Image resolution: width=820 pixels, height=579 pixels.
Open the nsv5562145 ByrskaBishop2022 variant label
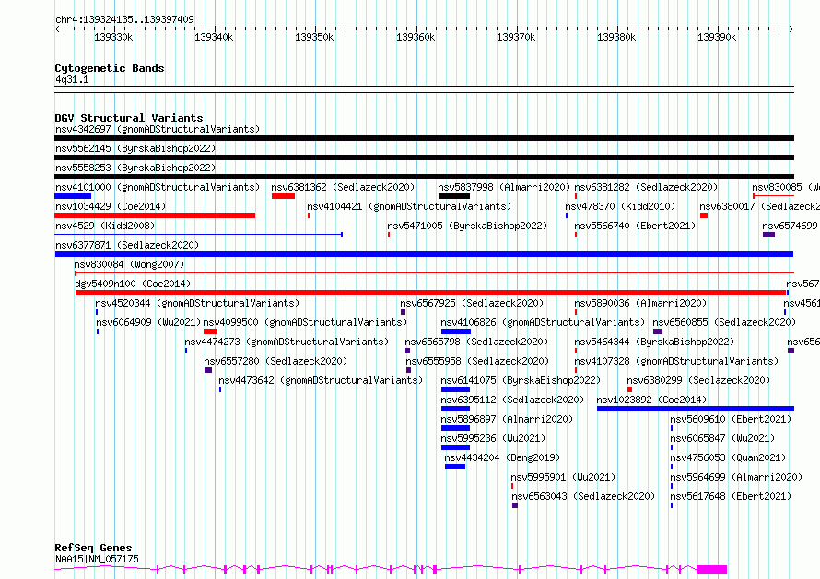[x=135, y=148]
